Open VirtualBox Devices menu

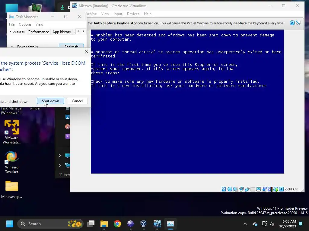(x=133, y=14)
